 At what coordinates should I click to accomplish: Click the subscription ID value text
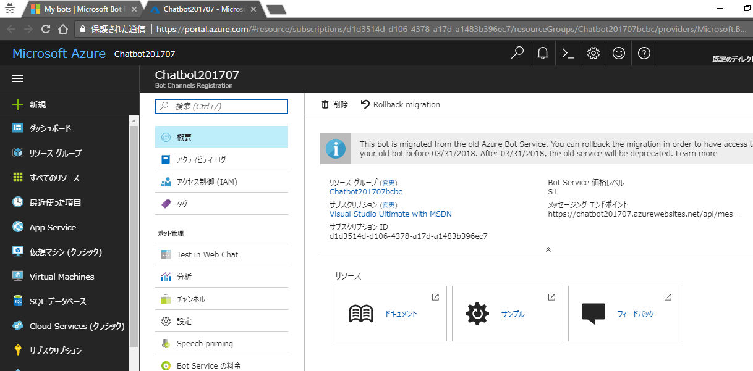408,236
